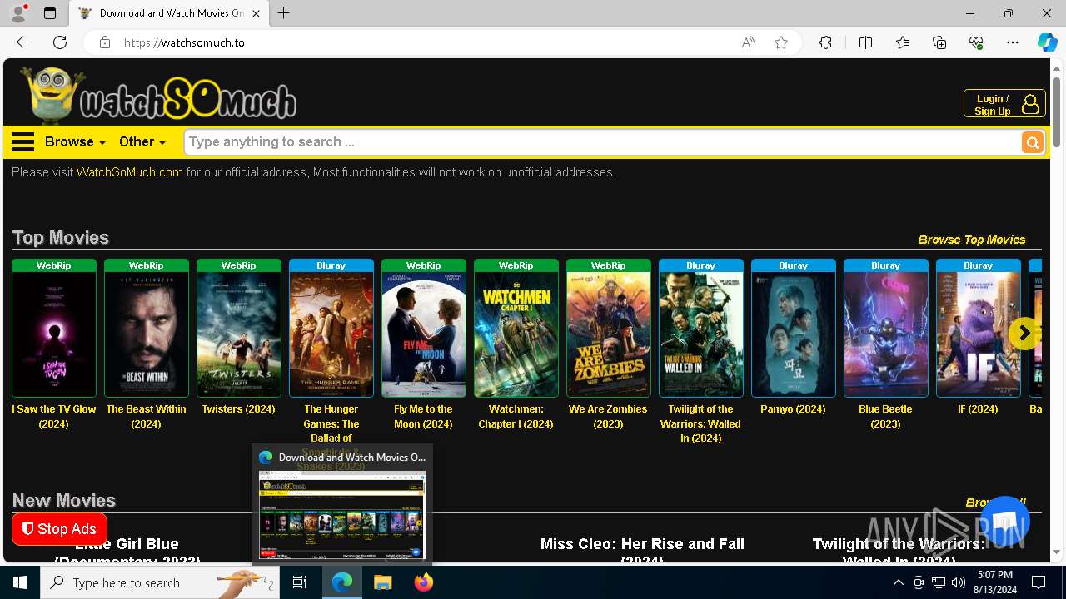The height and width of the screenshot is (599, 1066).
Task: Close the WatchSoMuch tab
Action: 257,13
